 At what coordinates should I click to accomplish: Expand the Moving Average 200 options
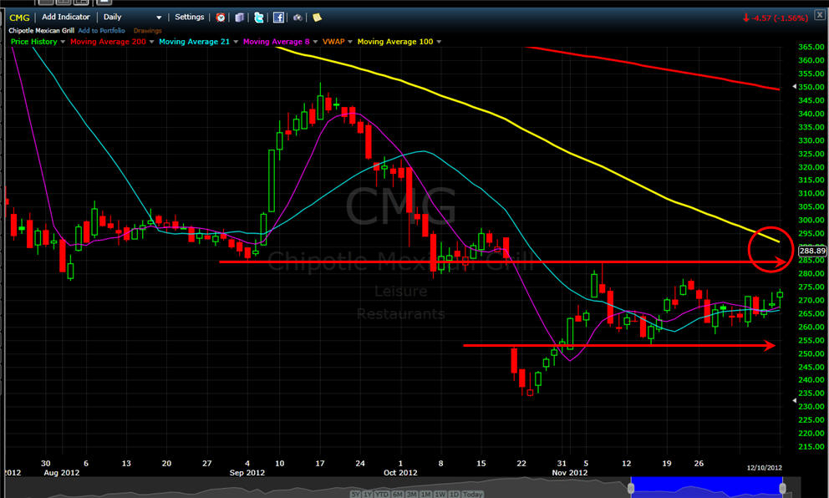point(150,42)
